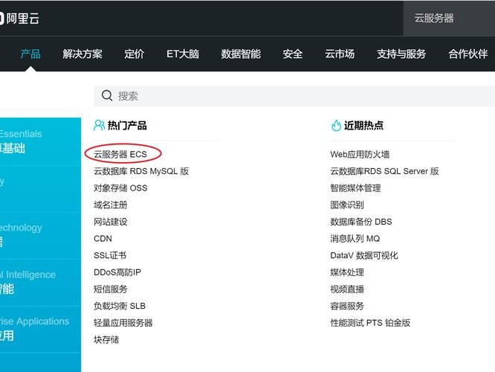Open 对象存储 OSS link
The image size is (495, 372).
(x=120, y=188)
